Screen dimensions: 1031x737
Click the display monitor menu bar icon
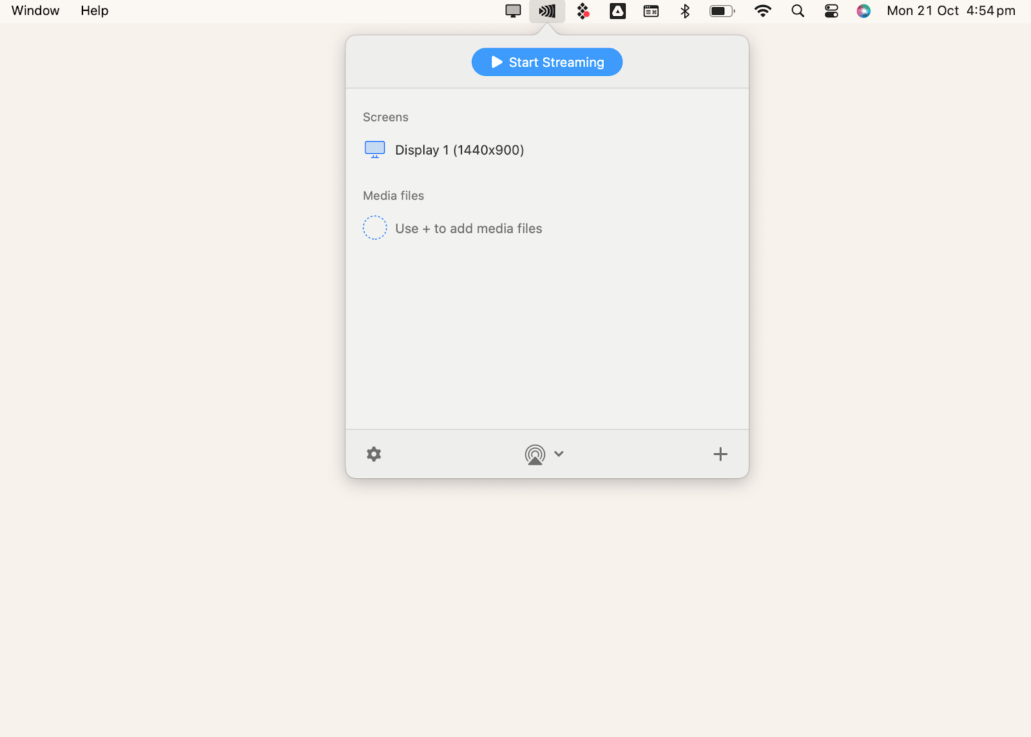tap(513, 11)
